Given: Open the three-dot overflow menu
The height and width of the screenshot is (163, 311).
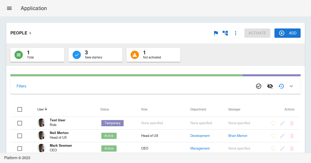Looking at the screenshot, I should [235, 33].
